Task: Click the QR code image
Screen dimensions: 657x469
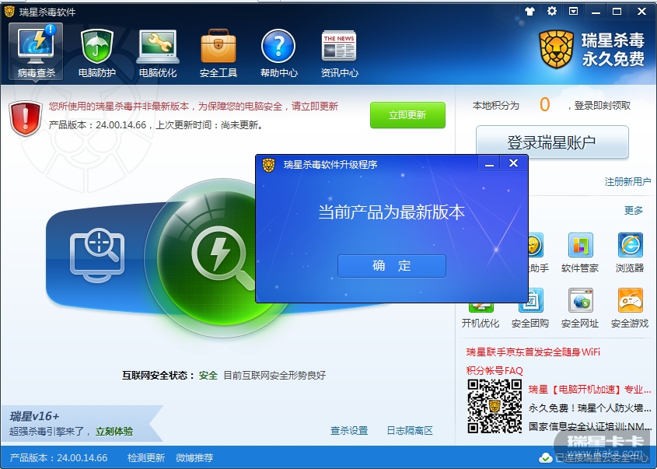Action: click(x=494, y=406)
